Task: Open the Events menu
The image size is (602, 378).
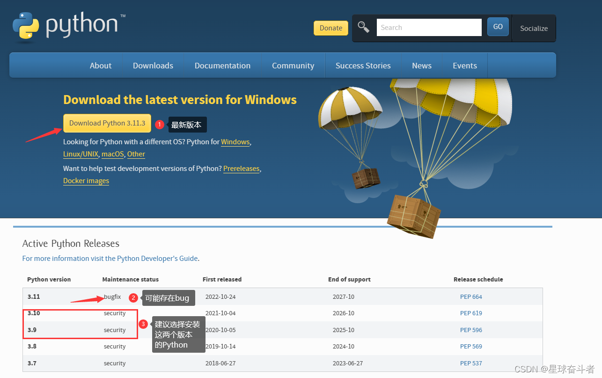Action: (465, 66)
